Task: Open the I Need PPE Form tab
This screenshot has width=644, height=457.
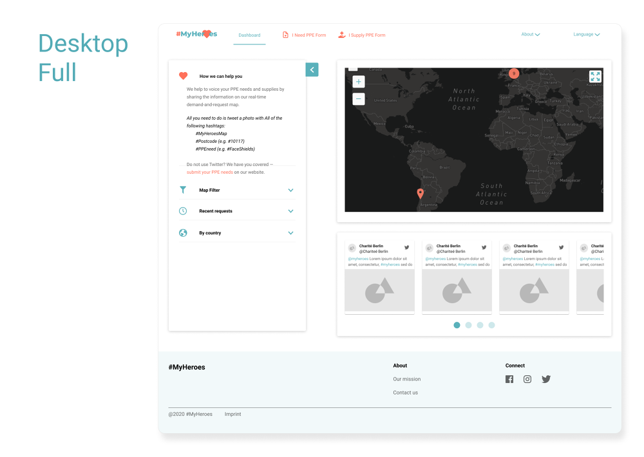Action: click(305, 35)
